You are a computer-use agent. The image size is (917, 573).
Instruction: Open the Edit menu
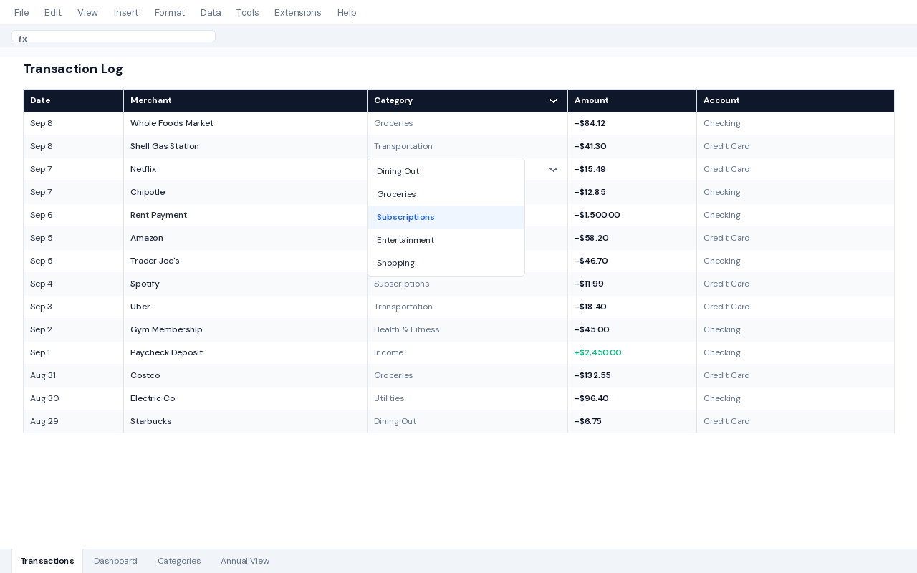(x=53, y=12)
